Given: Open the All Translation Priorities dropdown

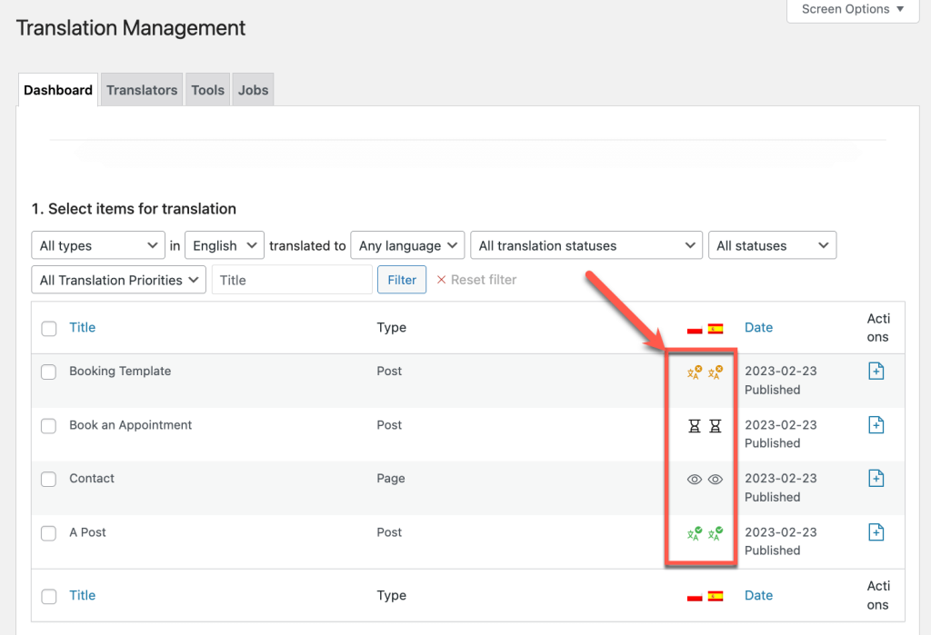Looking at the screenshot, I should pyautogui.click(x=118, y=280).
